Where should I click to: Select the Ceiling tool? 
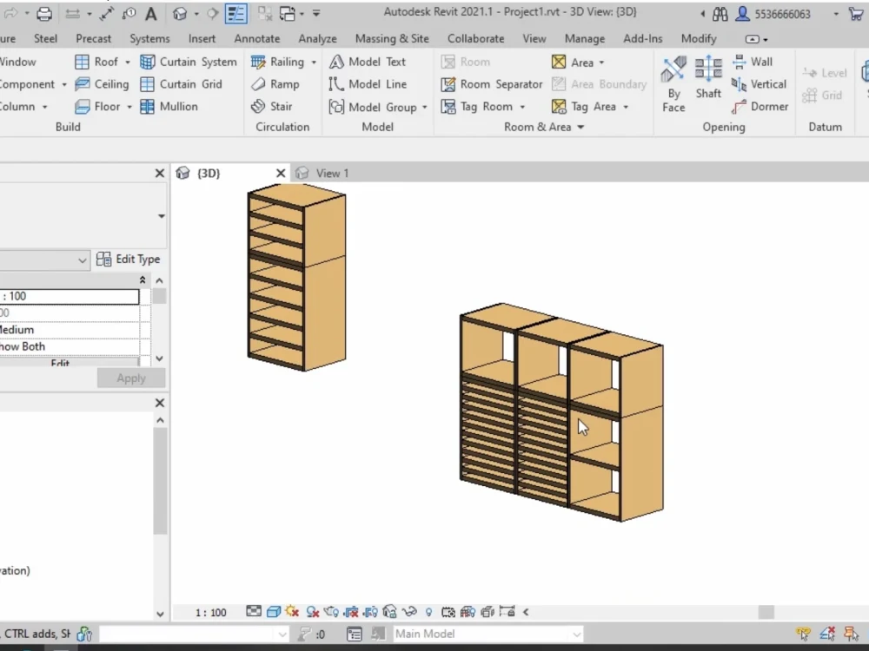(x=102, y=83)
